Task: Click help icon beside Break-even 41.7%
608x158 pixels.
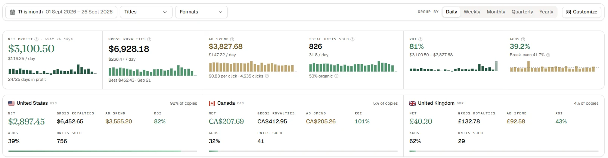Action: coord(548,55)
